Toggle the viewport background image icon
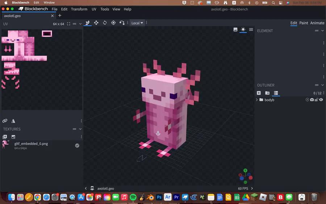This screenshot has height=204, width=326. point(235,29)
